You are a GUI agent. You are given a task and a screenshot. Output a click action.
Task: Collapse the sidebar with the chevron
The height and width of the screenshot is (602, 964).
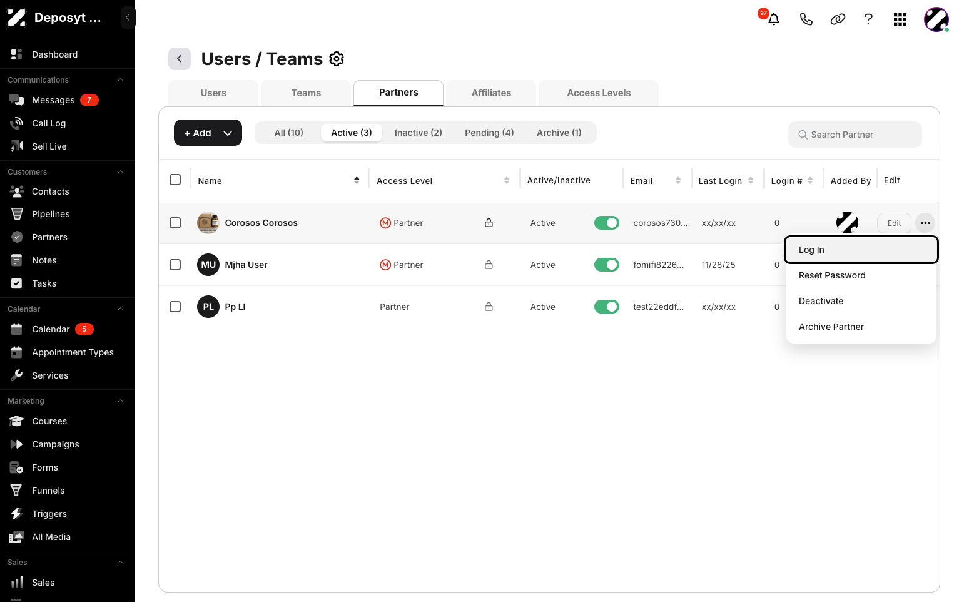pos(128,18)
